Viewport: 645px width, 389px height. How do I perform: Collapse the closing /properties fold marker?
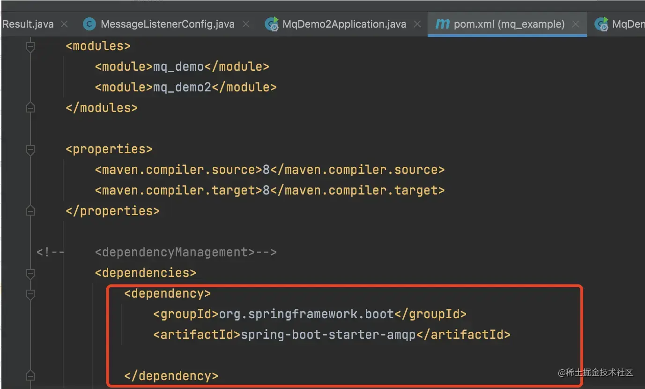30,211
